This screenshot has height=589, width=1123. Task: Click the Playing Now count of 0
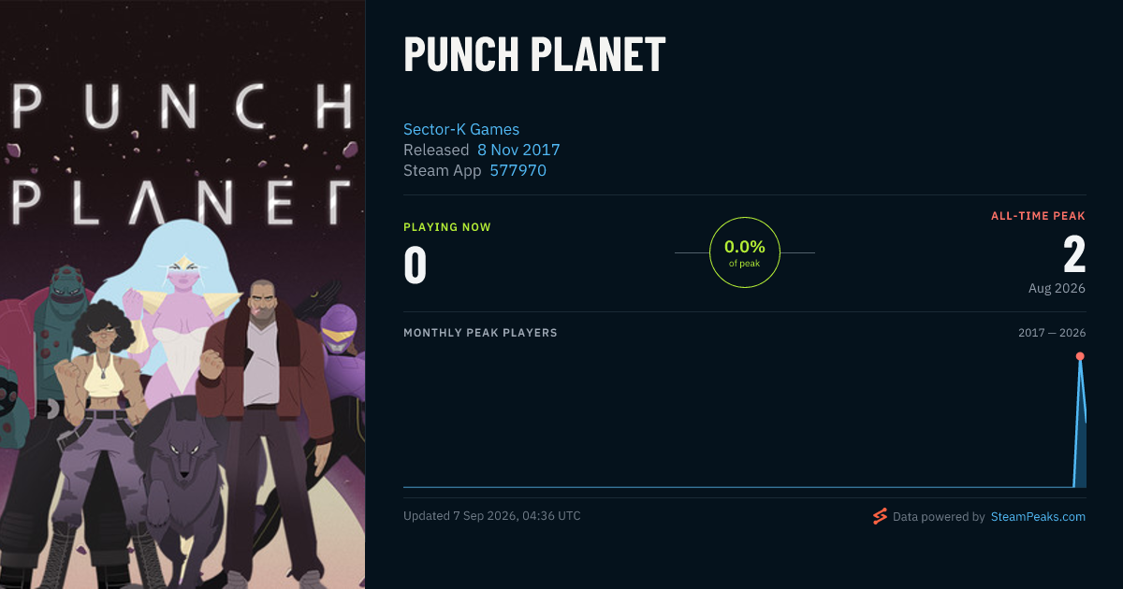pos(416,265)
